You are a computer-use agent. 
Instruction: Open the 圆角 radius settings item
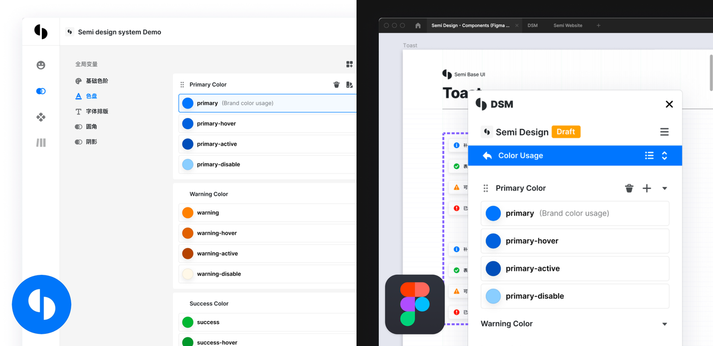click(91, 127)
